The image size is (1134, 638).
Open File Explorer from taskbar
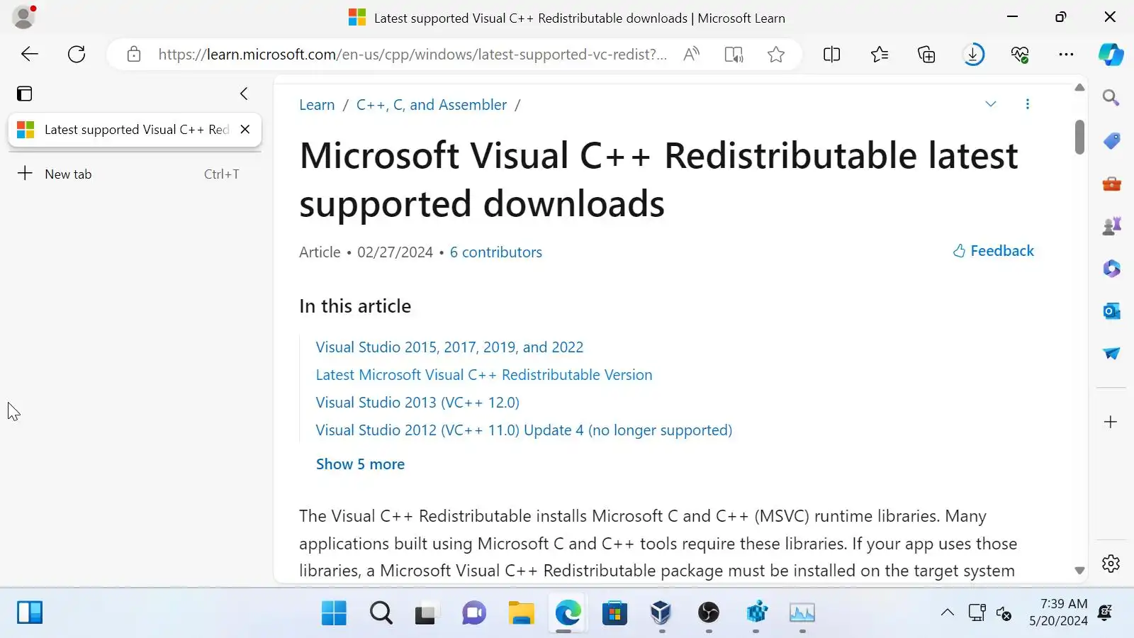(x=521, y=612)
